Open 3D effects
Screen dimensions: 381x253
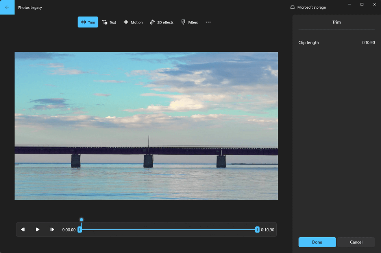pos(162,22)
